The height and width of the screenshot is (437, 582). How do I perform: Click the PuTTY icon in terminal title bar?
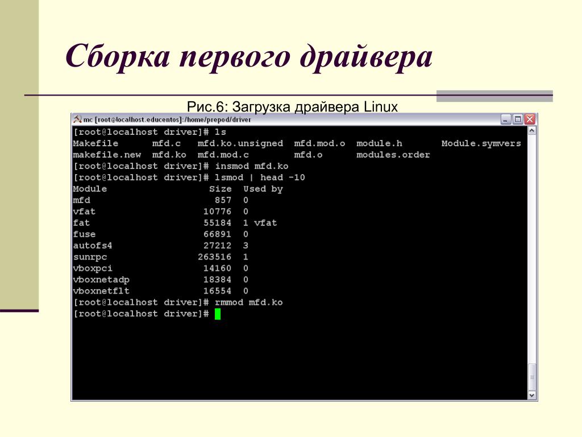point(77,119)
